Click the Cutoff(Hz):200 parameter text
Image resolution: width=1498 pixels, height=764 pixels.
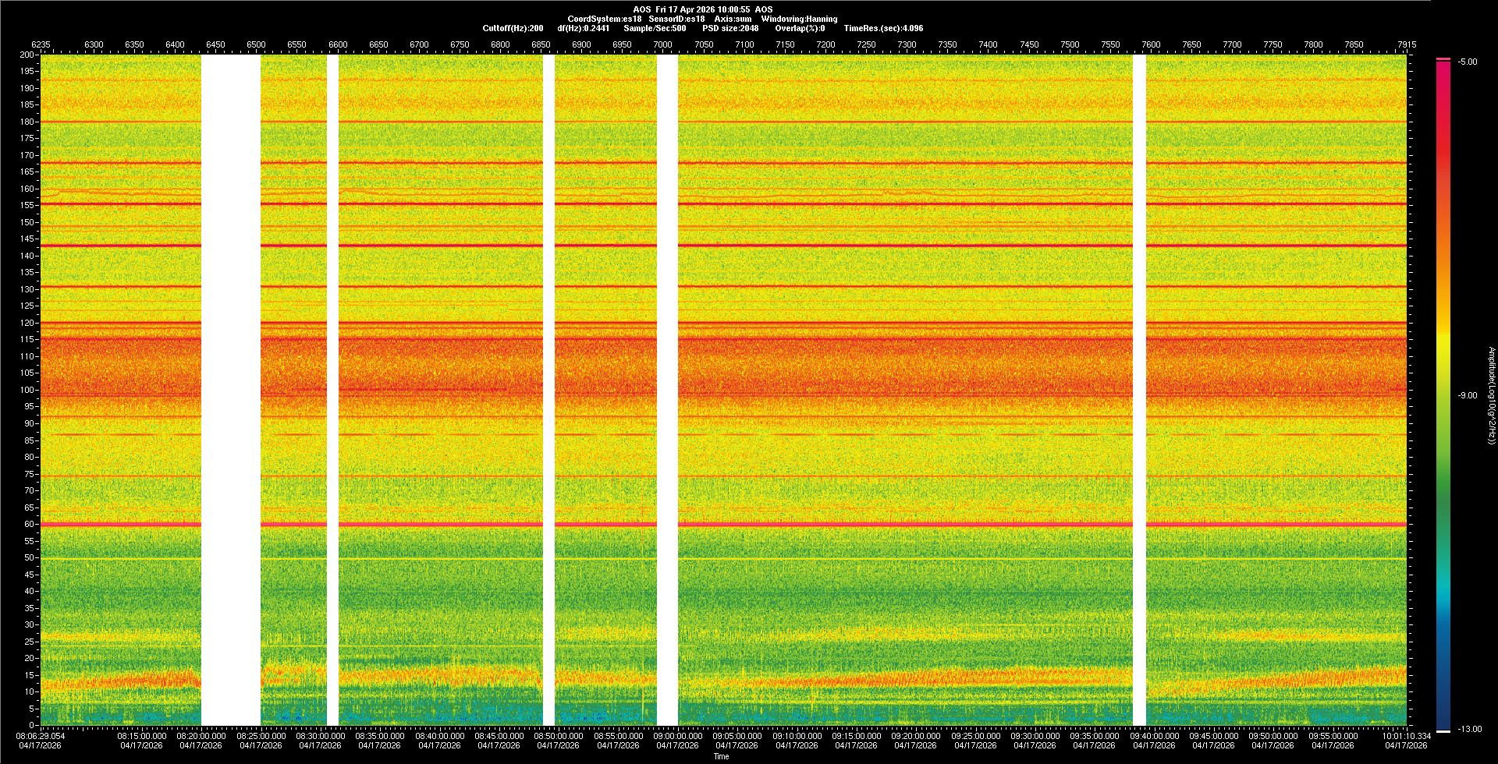pos(513,28)
